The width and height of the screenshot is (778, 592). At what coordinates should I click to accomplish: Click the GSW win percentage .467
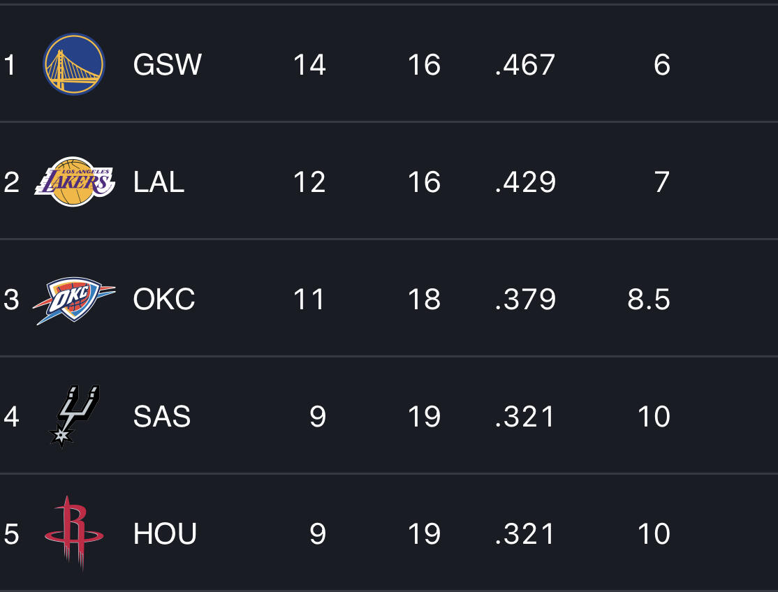[525, 65]
